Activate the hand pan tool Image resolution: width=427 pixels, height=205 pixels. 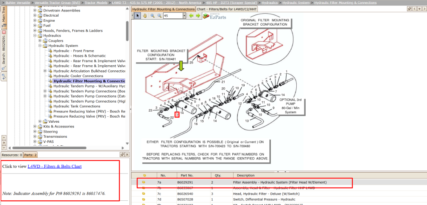tap(145, 16)
